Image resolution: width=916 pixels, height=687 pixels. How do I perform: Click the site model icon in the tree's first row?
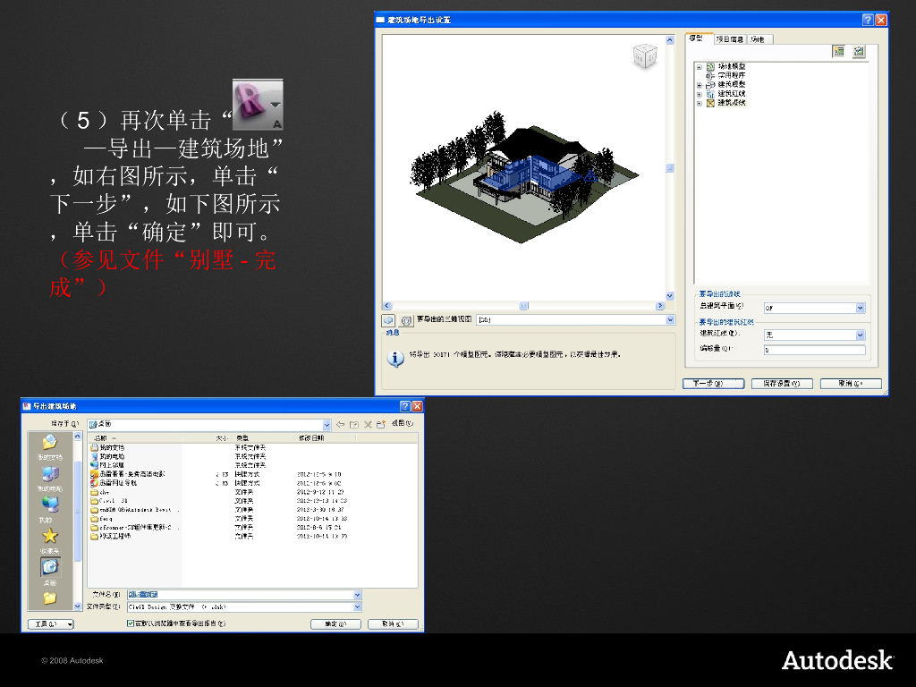coord(710,66)
